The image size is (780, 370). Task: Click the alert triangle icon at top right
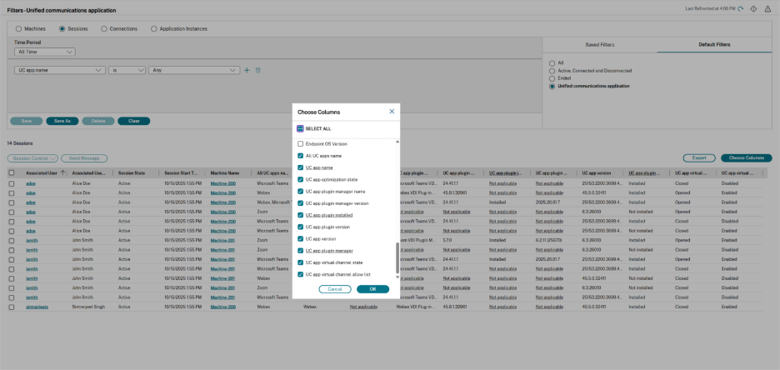click(767, 9)
